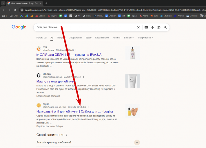This screenshot has width=206, height=148.
Task: Open the 'Паролі' spreadsheet bookmark
Action: point(132,16)
